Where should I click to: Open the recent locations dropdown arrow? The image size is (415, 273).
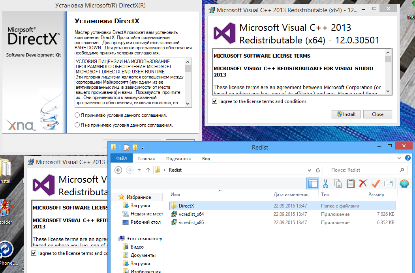pyautogui.click(x=139, y=170)
